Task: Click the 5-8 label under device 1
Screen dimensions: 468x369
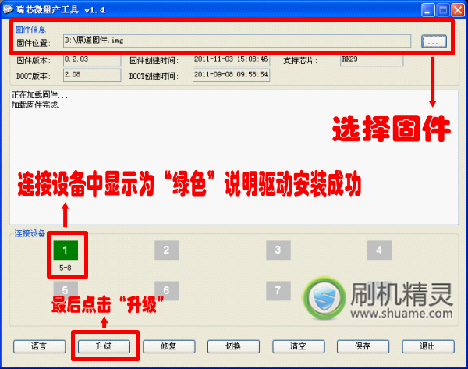Action: pyautogui.click(x=66, y=268)
